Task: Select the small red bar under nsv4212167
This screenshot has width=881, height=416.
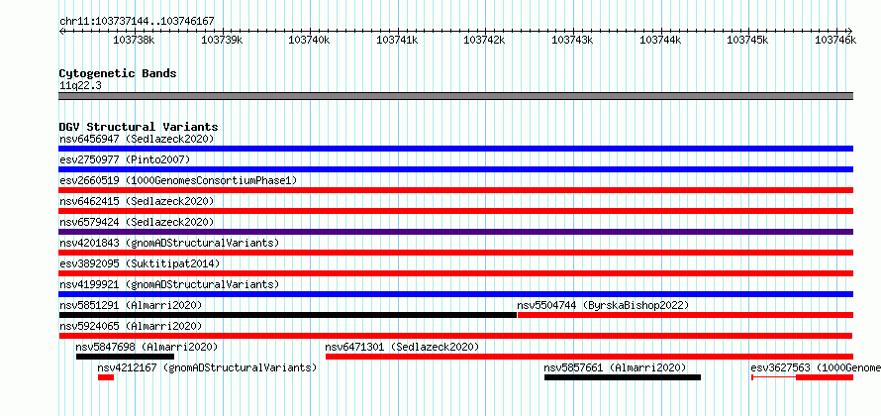Action: [x=106, y=377]
